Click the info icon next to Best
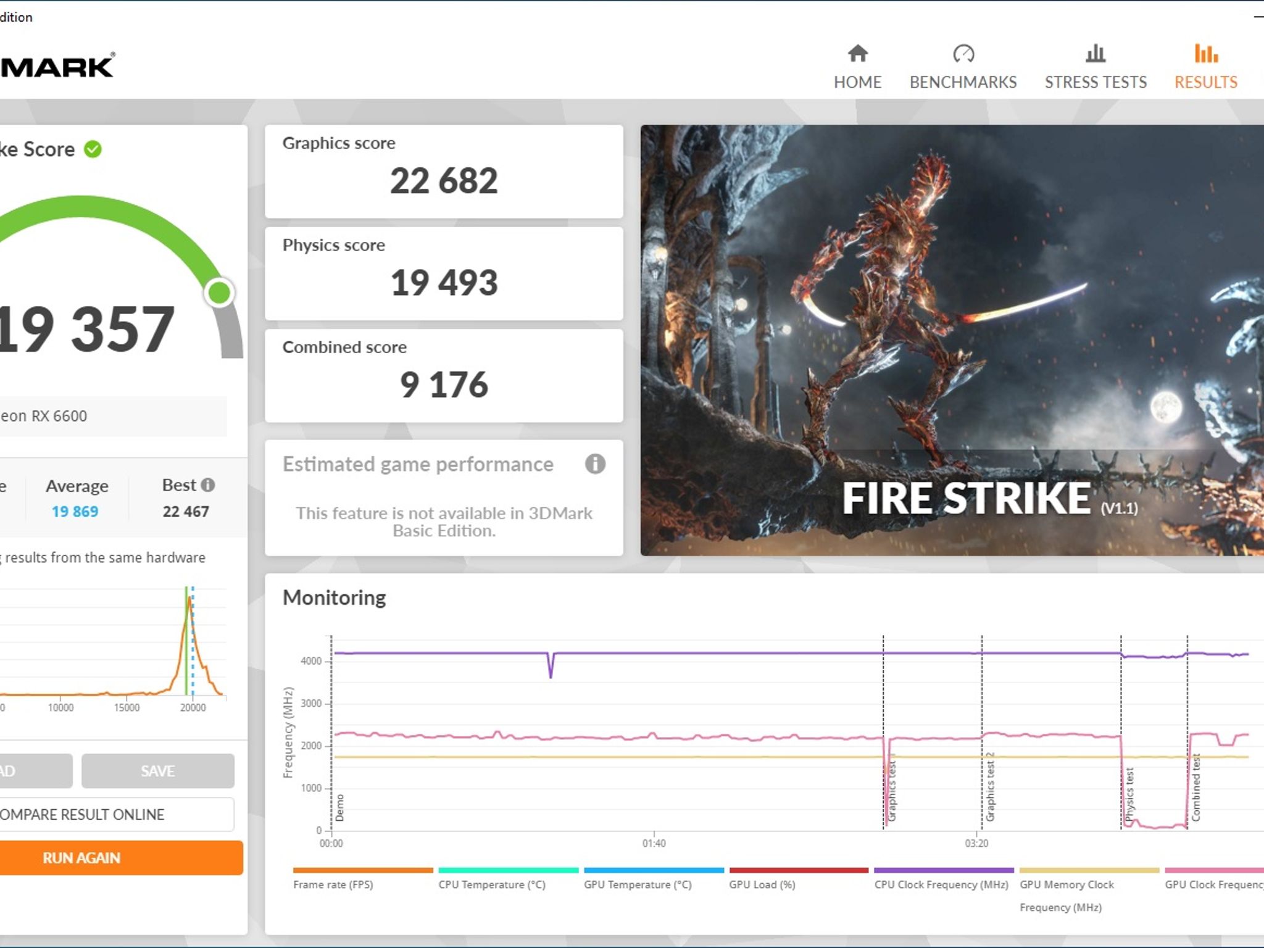The width and height of the screenshot is (1264, 948). (208, 485)
